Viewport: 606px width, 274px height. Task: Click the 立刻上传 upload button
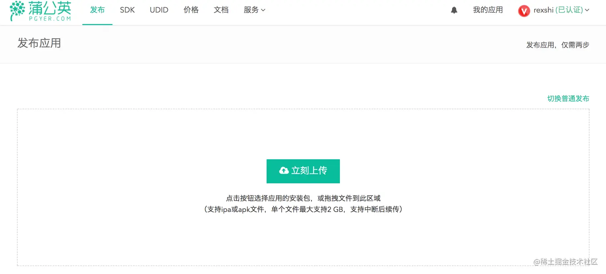pyautogui.click(x=303, y=171)
